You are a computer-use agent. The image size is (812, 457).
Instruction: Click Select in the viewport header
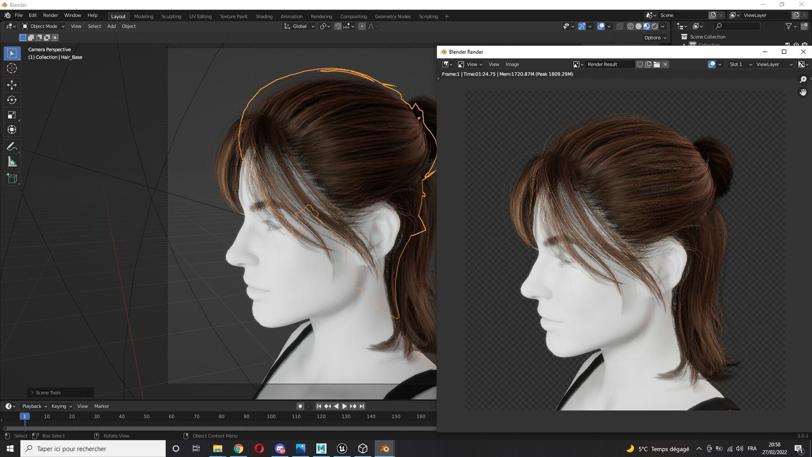[x=94, y=27]
